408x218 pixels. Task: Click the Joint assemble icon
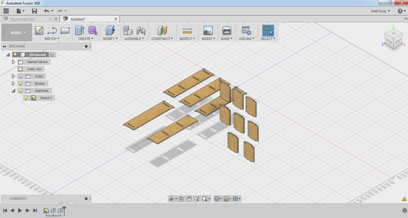[141, 30]
